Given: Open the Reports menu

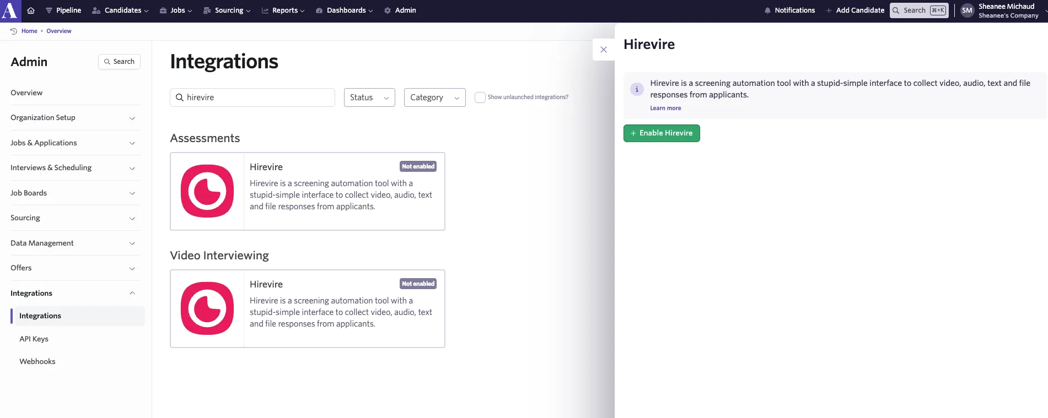Looking at the screenshot, I should [283, 10].
